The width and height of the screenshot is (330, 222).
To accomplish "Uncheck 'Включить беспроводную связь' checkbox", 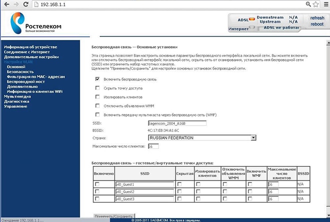I will 97,79.
